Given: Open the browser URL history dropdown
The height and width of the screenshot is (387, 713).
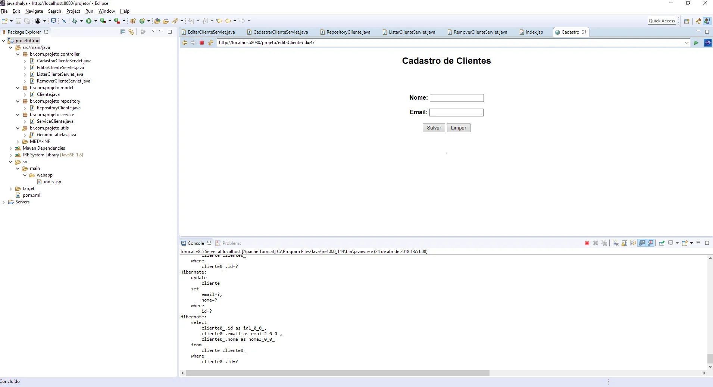Looking at the screenshot, I should point(687,43).
